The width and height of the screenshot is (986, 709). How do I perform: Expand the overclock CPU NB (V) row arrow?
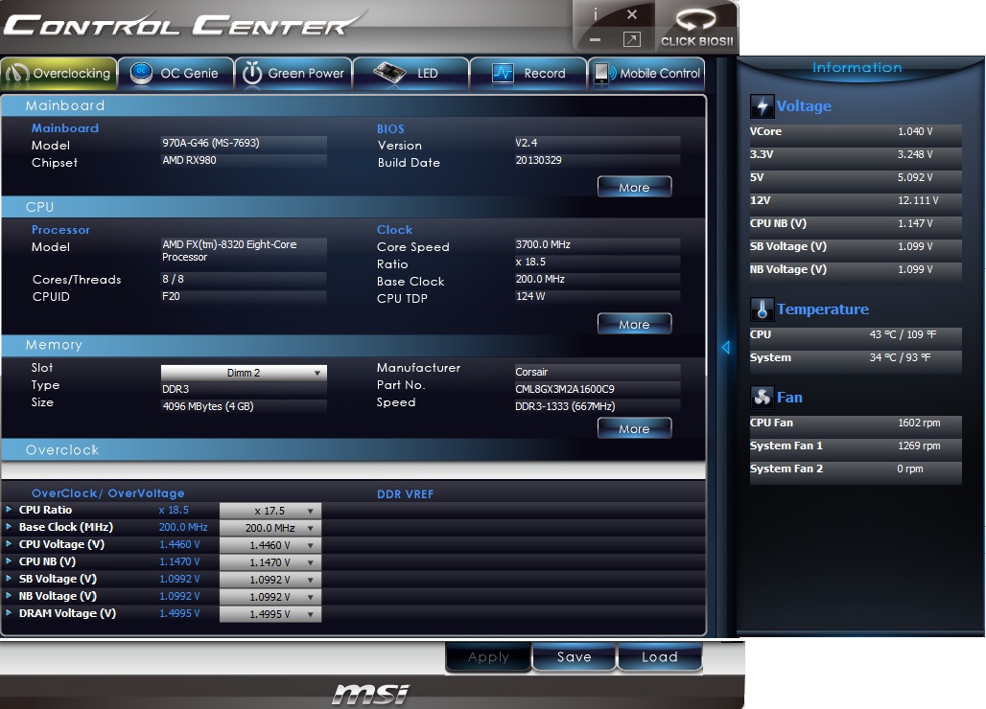click(9, 560)
